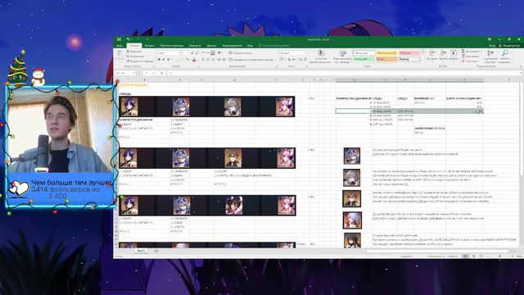Select the Лист1 sheet tab
Screen dimensions: 524x295
click(x=141, y=251)
